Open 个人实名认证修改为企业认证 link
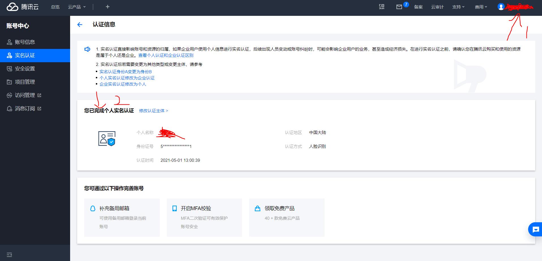Screen dimensions: 542x261 [127, 78]
